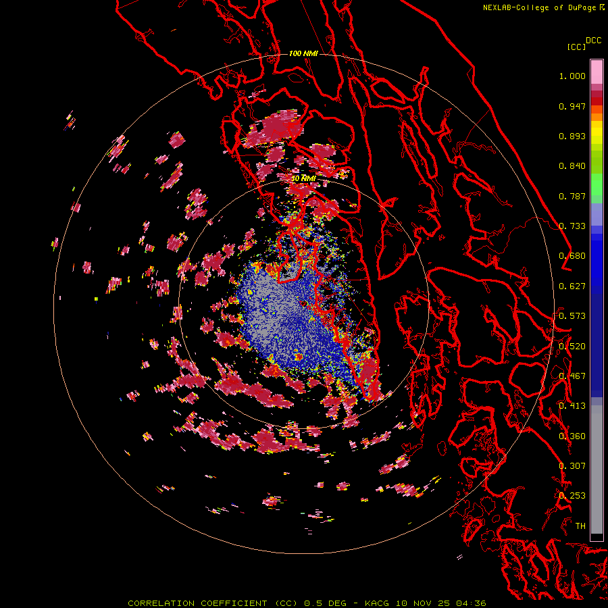This screenshot has width=608, height=608.
Task: Click the 0.733 scale value
Action: 572,226
